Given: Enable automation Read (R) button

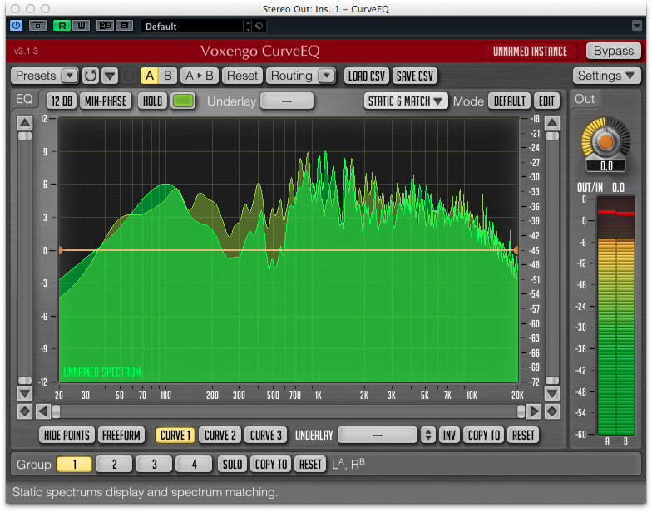Looking at the screenshot, I should pos(62,26).
